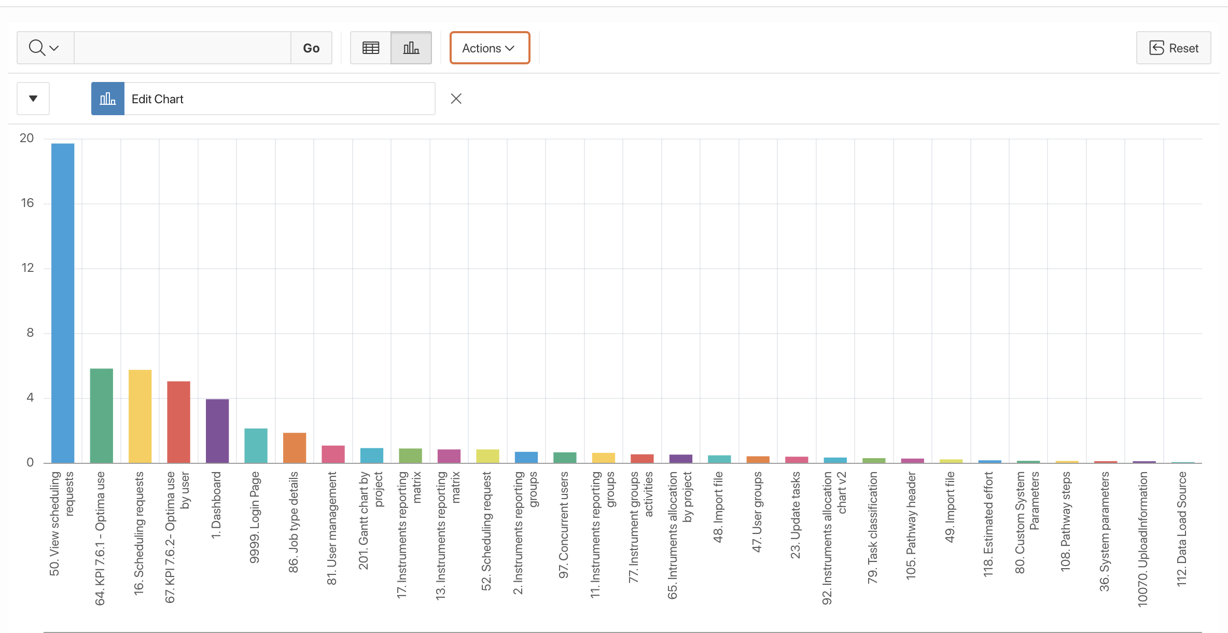Image resolution: width=1228 pixels, height=633 pixels.
Task: Click the orange Job type details bar
Action: coord(295,448)
